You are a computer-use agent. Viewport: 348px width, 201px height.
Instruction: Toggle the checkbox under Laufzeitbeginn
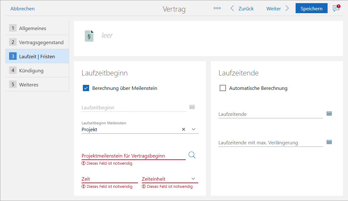click(x=86, y=88)
